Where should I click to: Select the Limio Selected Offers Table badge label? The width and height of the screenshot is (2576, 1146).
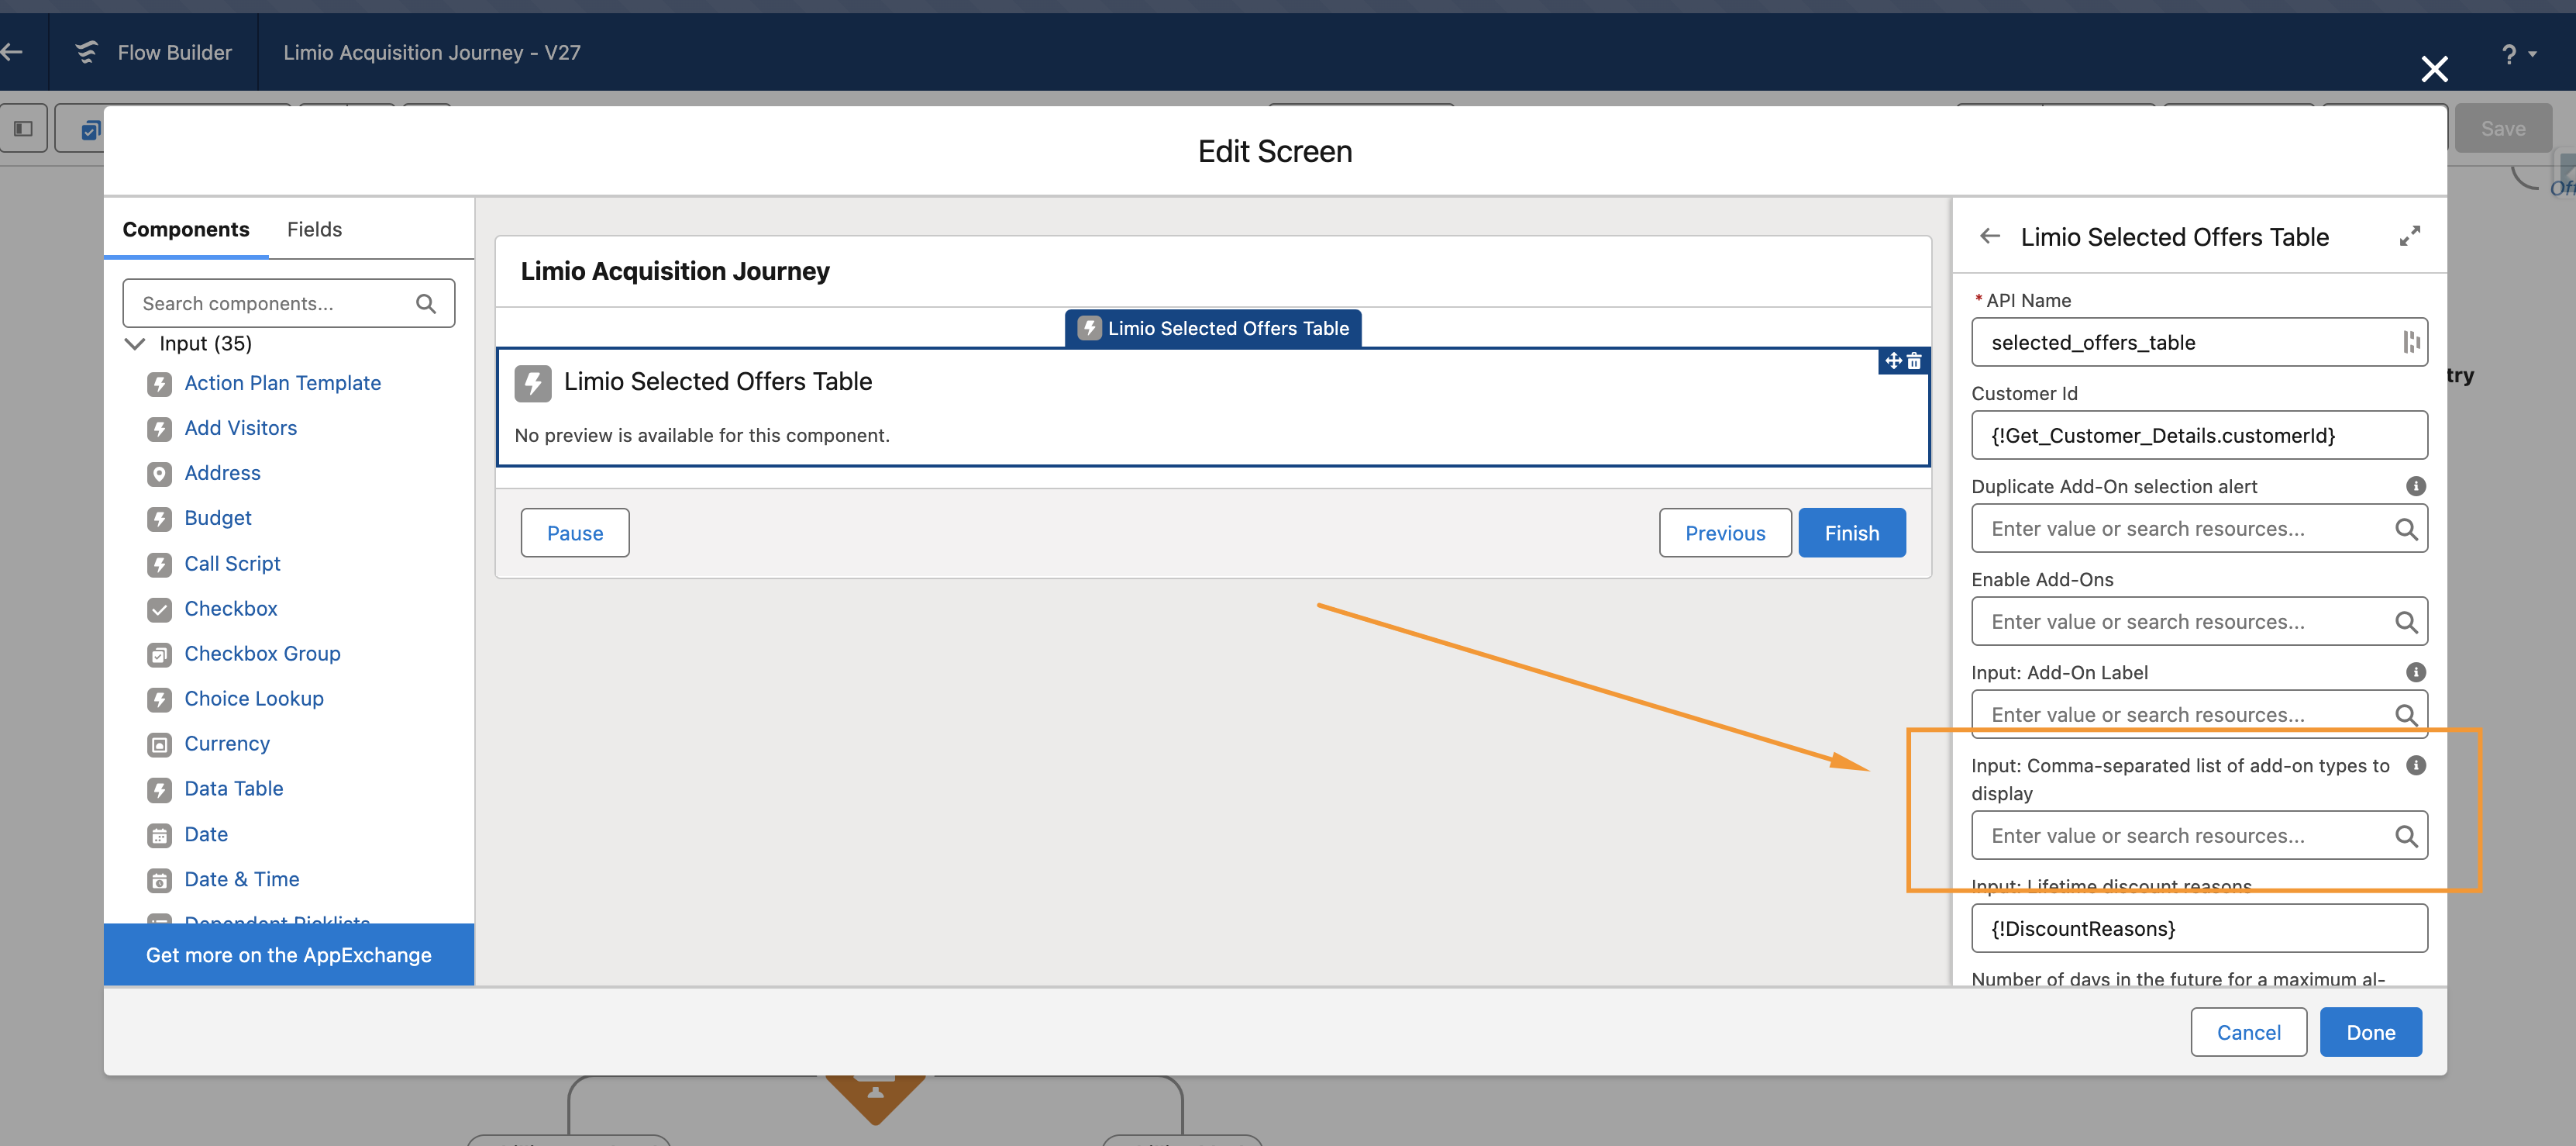point(1213,328)
